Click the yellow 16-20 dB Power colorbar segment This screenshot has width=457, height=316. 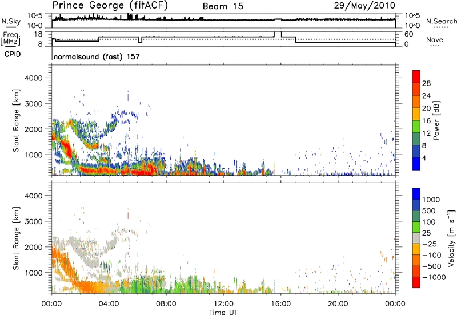(x=416, y=114)
